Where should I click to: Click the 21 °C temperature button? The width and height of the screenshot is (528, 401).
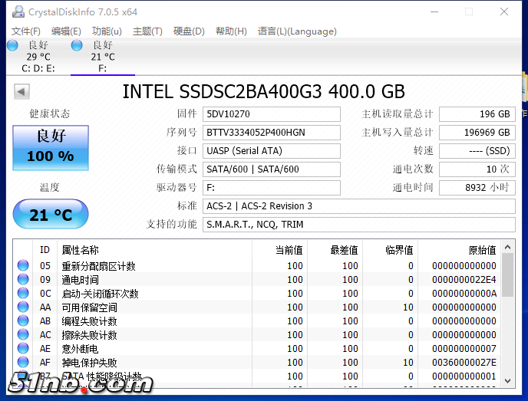[51, 215]
